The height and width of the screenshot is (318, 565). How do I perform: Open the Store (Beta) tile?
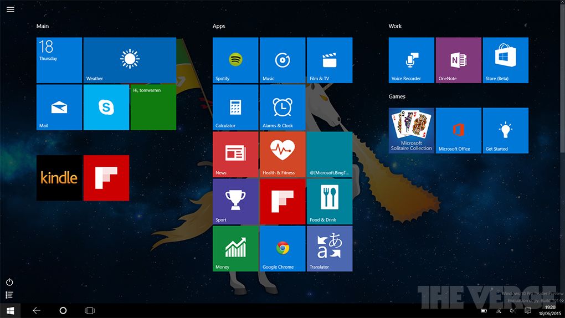[506, 60]
